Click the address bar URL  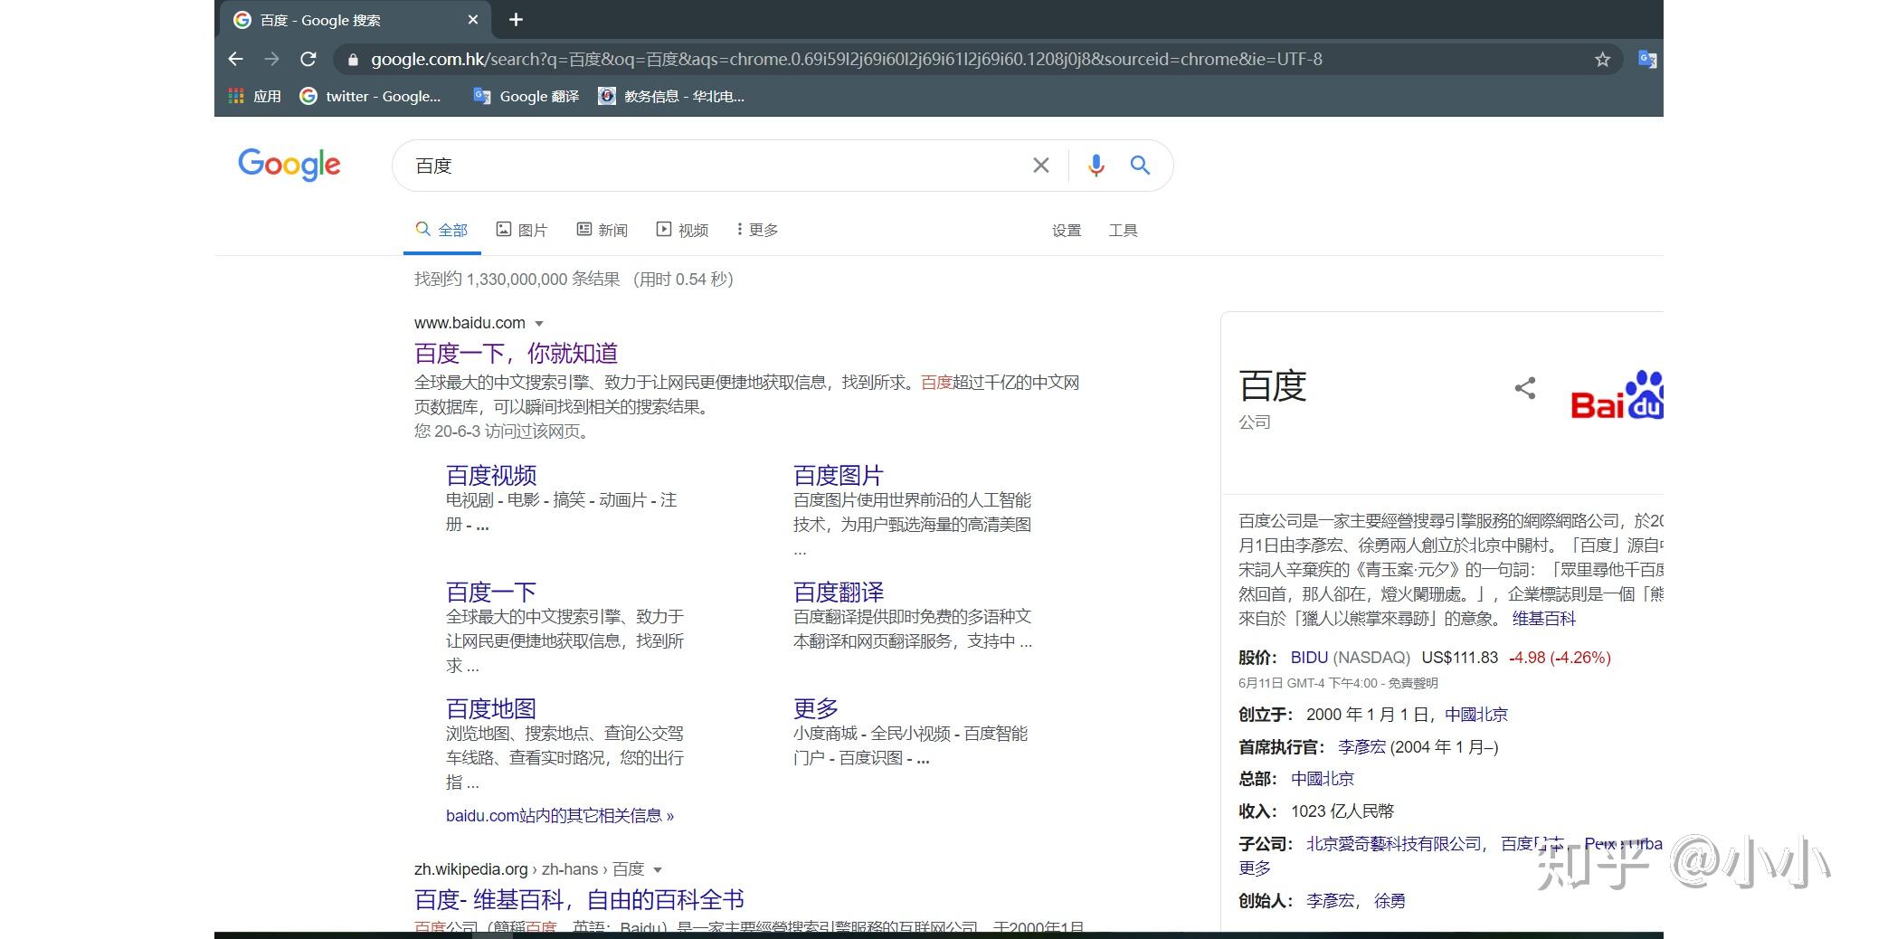pos(846,60)
